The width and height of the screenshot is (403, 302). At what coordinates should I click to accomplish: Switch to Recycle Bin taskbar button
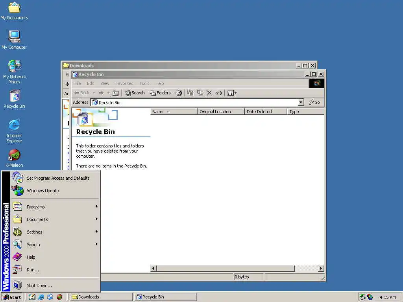[x=166, y=297]
